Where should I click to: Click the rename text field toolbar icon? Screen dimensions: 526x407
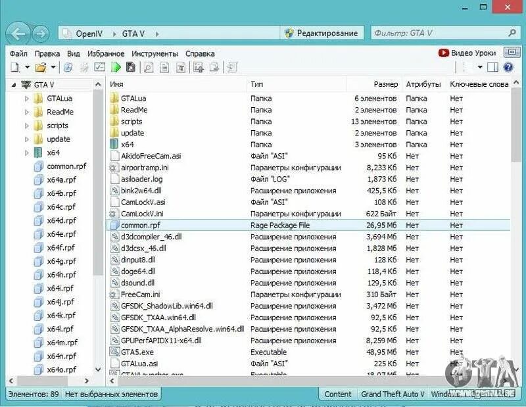click(x=180, y=68)
